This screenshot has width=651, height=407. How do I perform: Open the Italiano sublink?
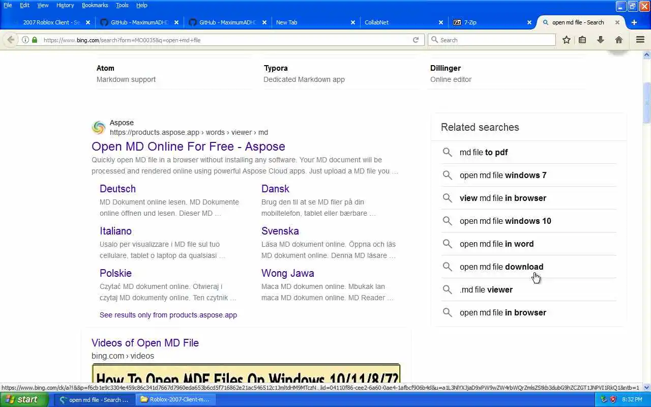[x=115, y=231]
